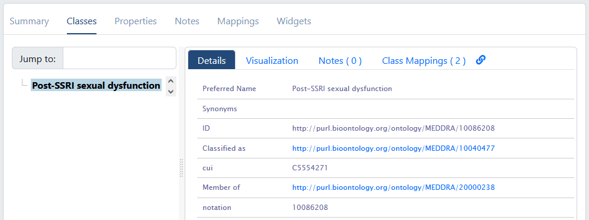Click the Preferred Name row label
The image size is (589, 220).
tap(229, 89)
